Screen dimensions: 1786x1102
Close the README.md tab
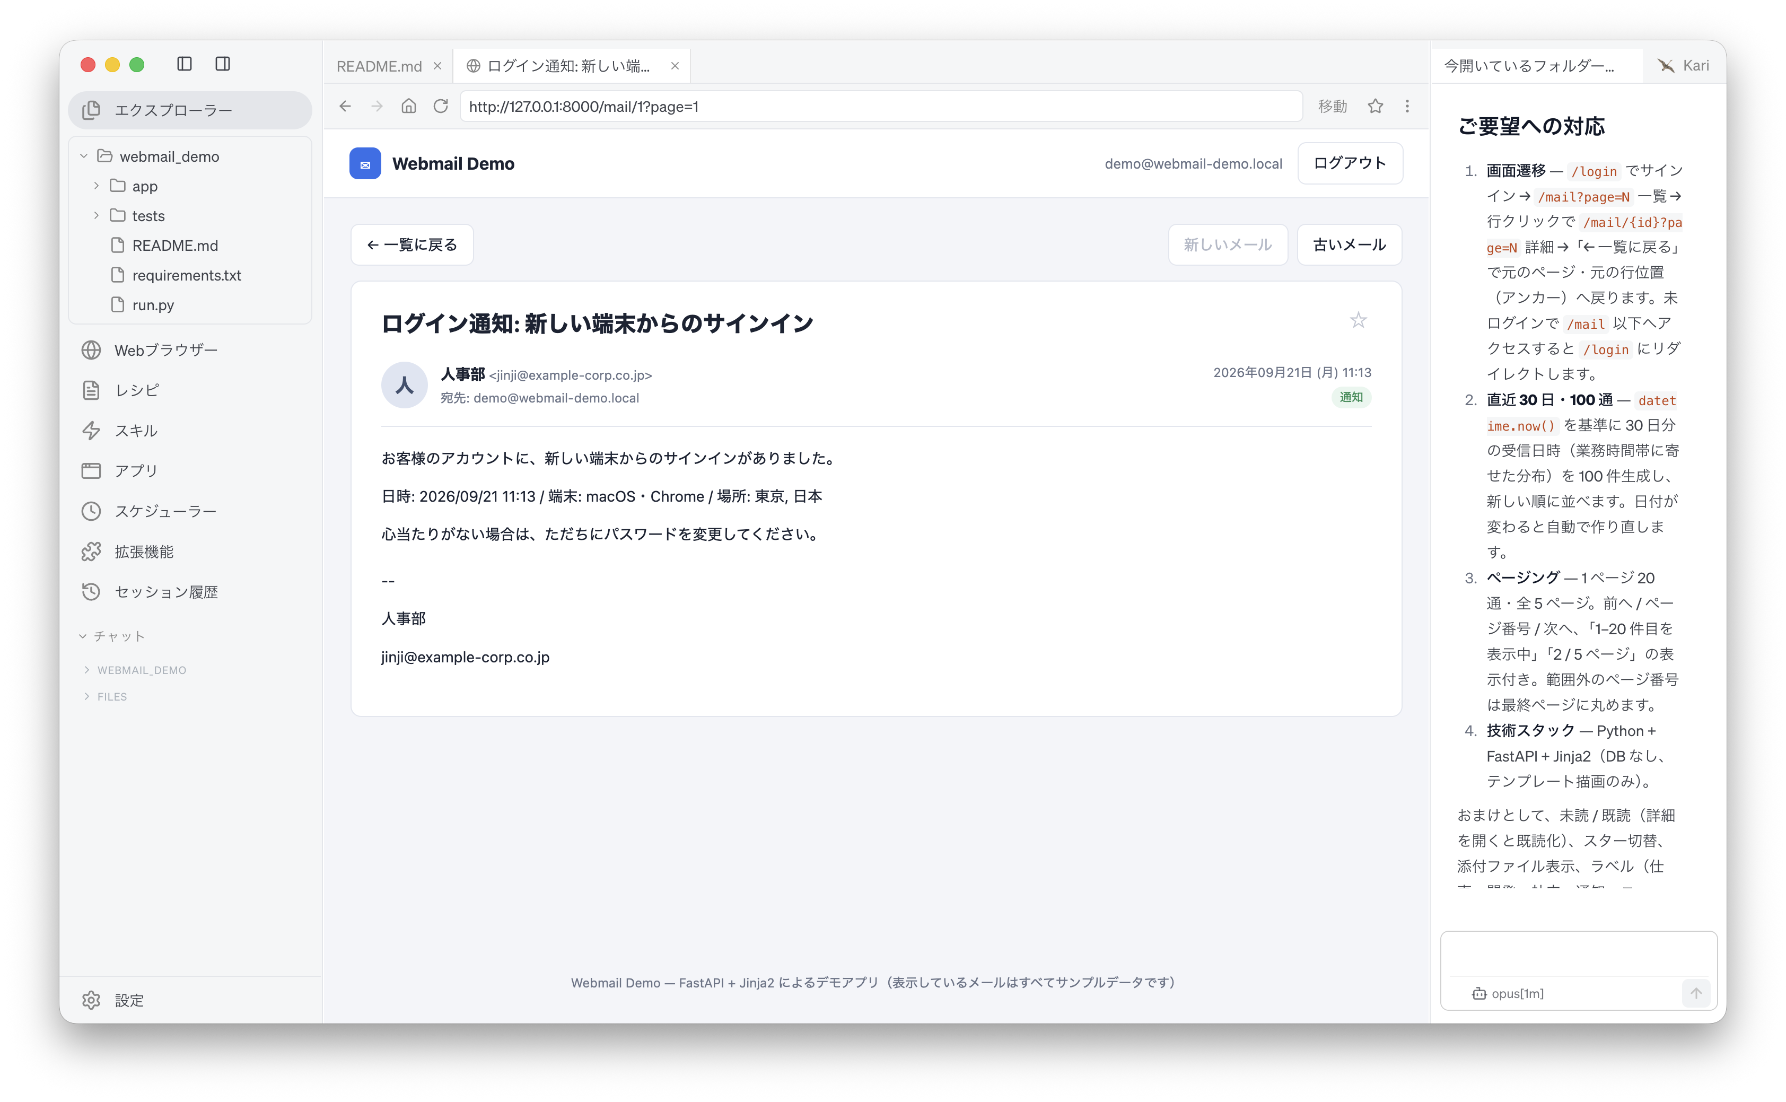[x=437, y=66]
